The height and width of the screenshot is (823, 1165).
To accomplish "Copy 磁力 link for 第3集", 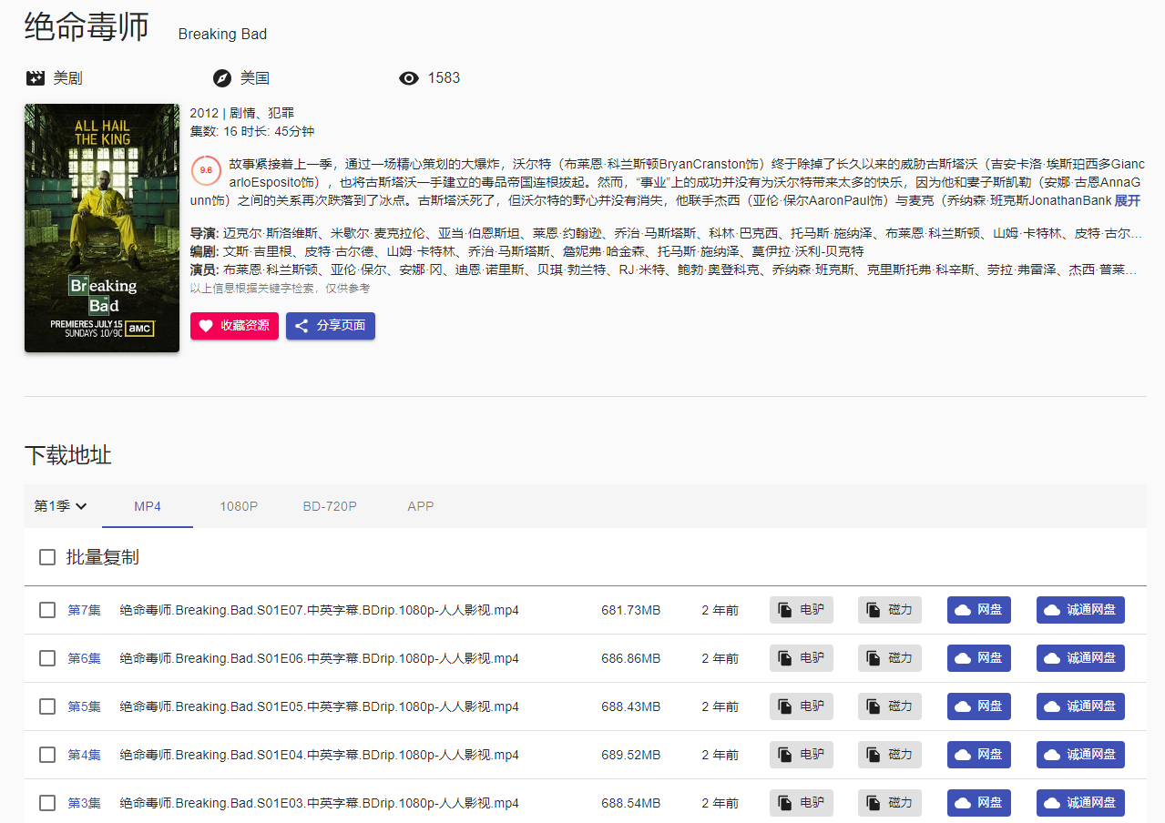I will point(890,803).
